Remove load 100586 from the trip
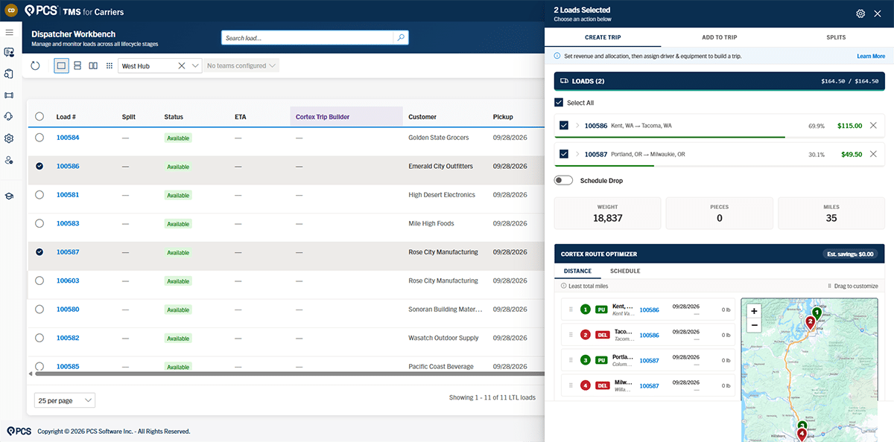This screenshot has width=894, height=442. tap(873, 125)
